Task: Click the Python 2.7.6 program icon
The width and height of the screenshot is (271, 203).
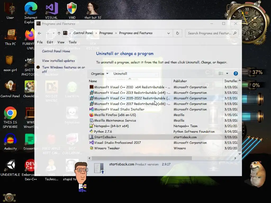Action: click(x=91, y=131)
